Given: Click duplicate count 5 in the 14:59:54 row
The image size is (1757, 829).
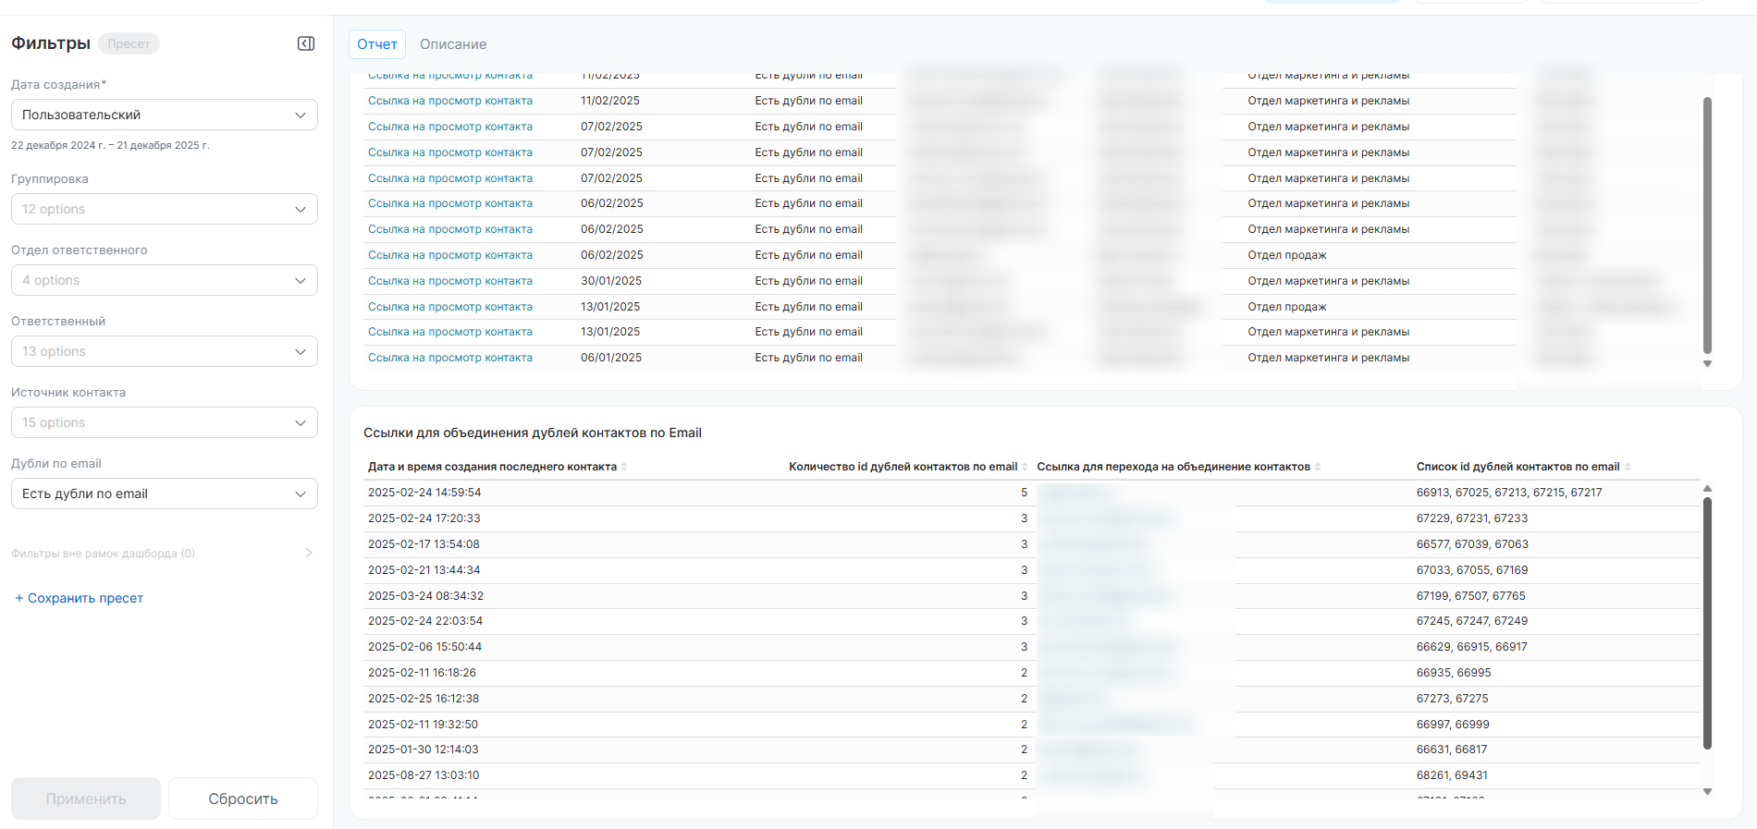Looking at the screenshot, I should coord(1024,493).
